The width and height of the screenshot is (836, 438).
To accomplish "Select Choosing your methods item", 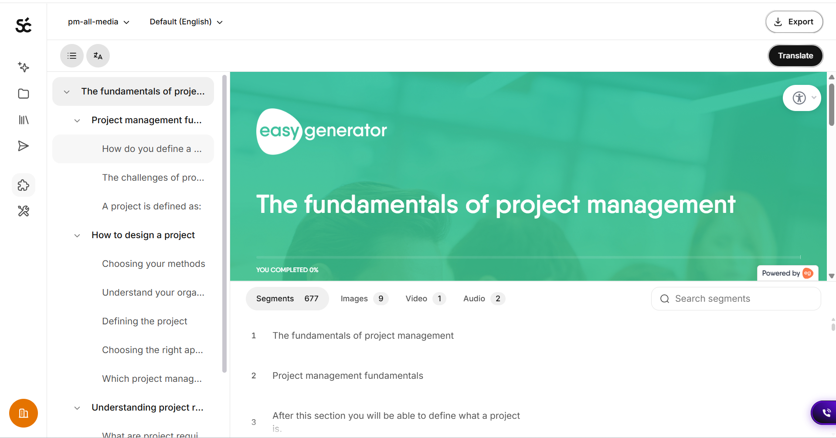I will click(133, 264).
